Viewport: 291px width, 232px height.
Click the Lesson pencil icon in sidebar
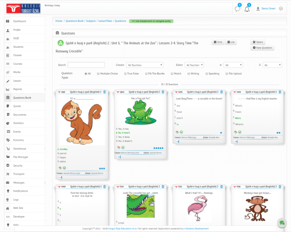coord(8,81)
